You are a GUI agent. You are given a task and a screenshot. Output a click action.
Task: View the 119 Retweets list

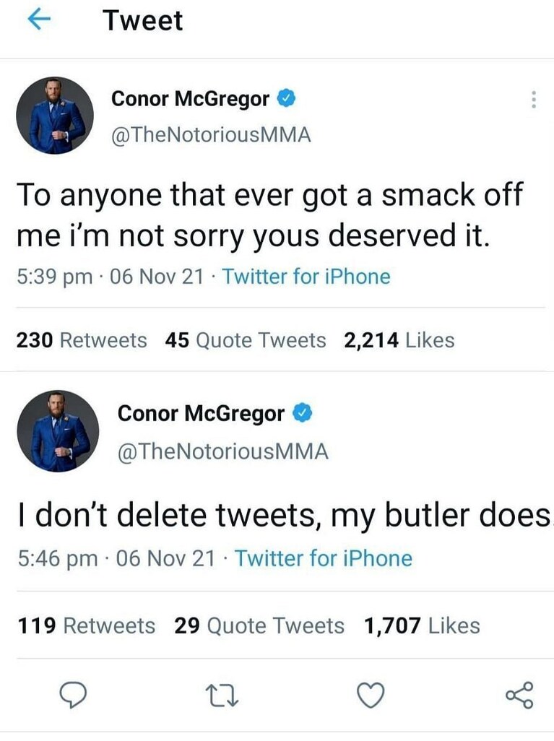[87, 625]
